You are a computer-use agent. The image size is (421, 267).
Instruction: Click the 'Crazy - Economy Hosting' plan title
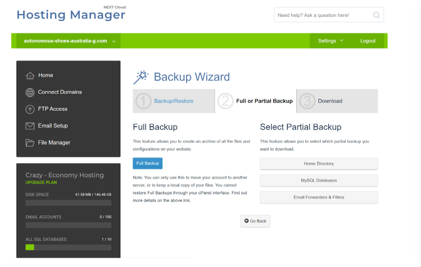point(65,175)
